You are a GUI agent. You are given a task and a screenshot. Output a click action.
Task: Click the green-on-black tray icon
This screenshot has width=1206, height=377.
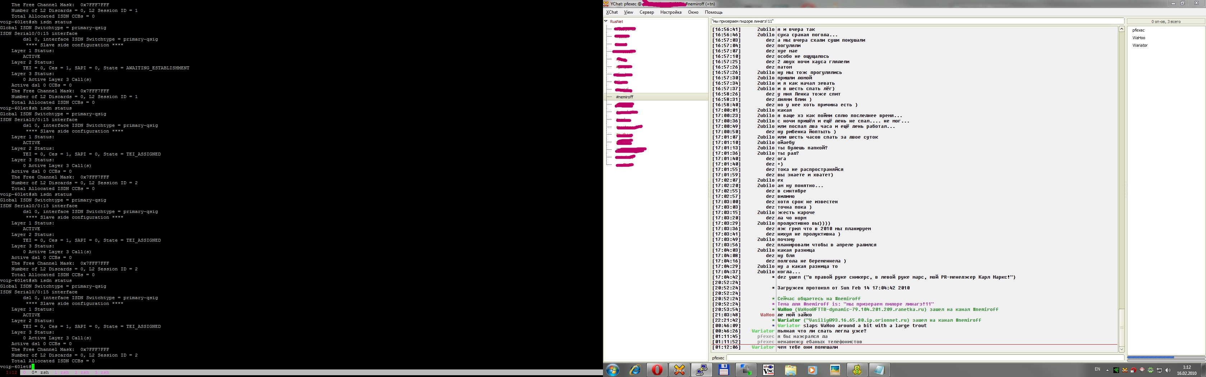(1116, 371)
